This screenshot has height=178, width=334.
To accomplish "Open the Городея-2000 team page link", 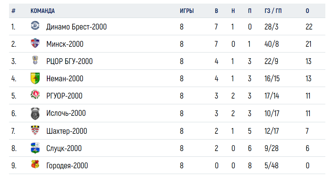I will 67,166.
